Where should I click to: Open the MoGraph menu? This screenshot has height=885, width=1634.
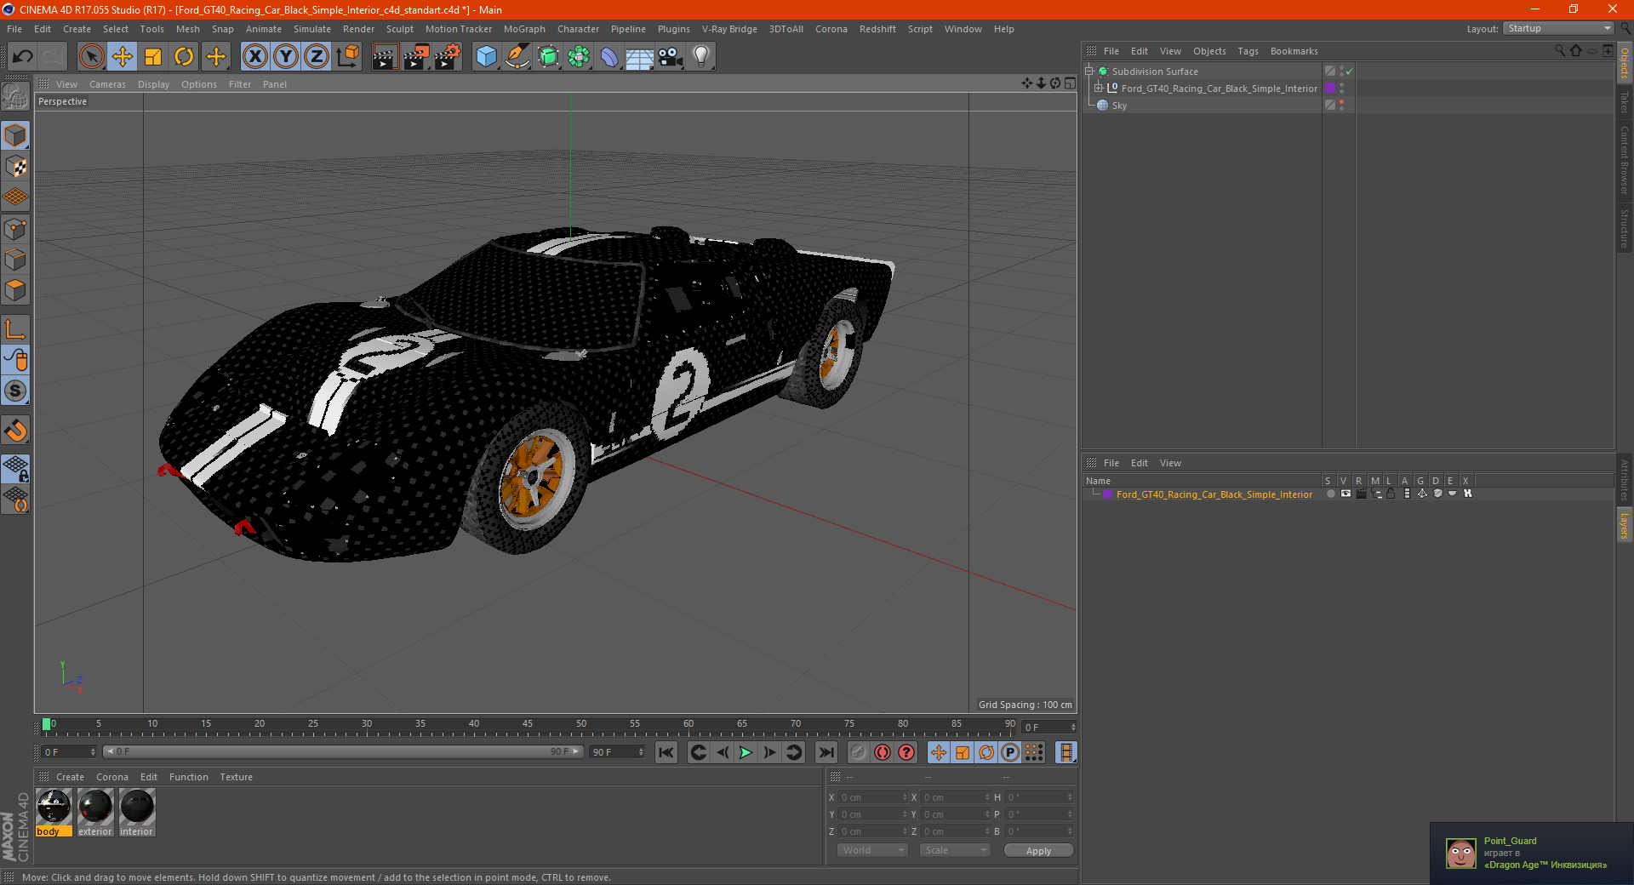pos(524,29)
